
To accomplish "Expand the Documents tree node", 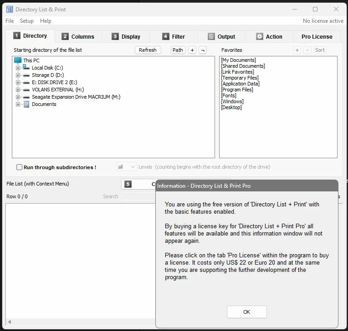I will tap(18, 105).
